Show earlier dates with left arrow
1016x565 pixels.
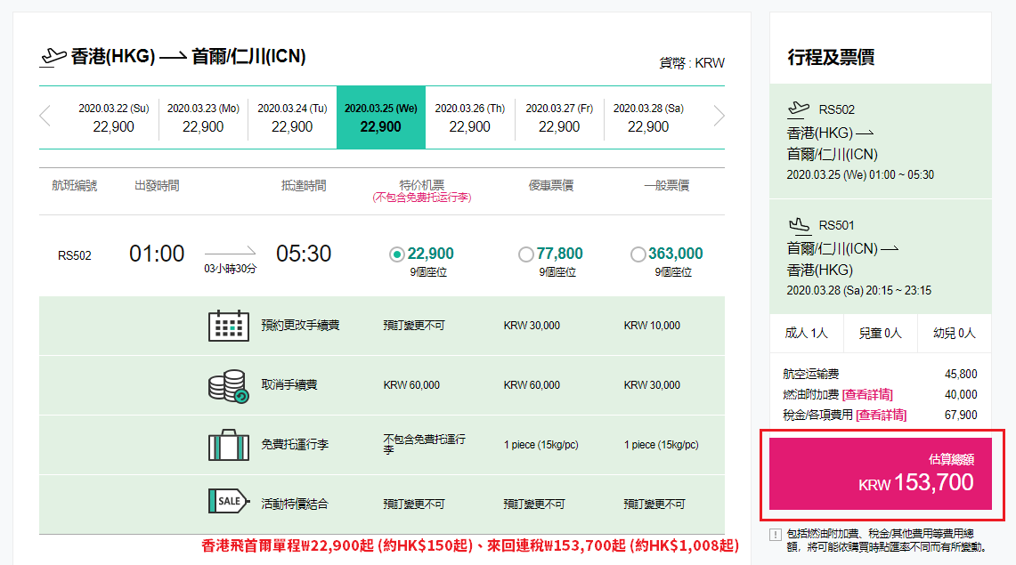(45, 117)
